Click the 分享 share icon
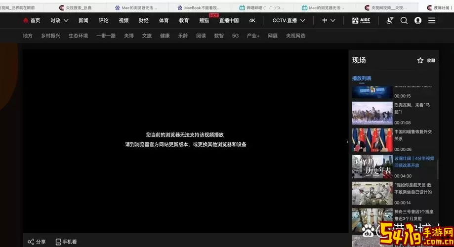Image resolution: width=454 pixels, height=247 pixels. point(31,242)
